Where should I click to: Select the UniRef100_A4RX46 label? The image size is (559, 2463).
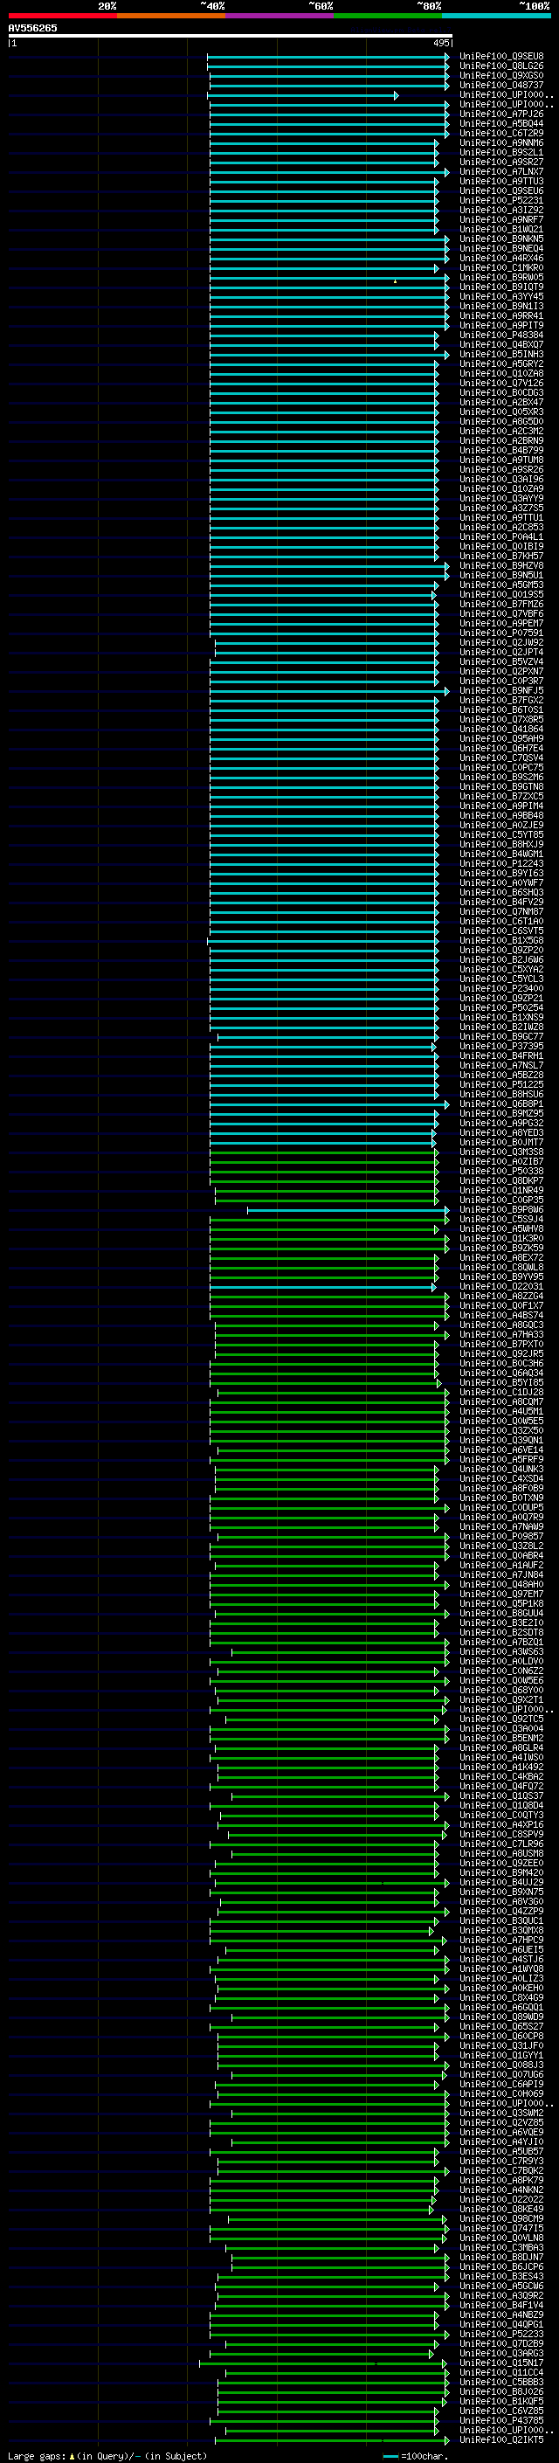[x=501, y=258]
